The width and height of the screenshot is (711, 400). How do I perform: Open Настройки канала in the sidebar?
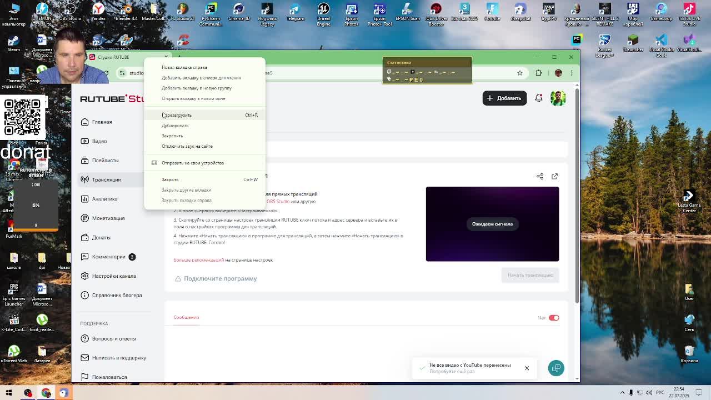113,276
